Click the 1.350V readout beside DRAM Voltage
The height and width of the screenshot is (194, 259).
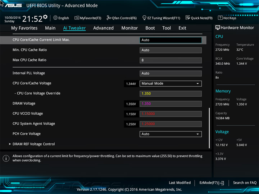tap(131, 104)
